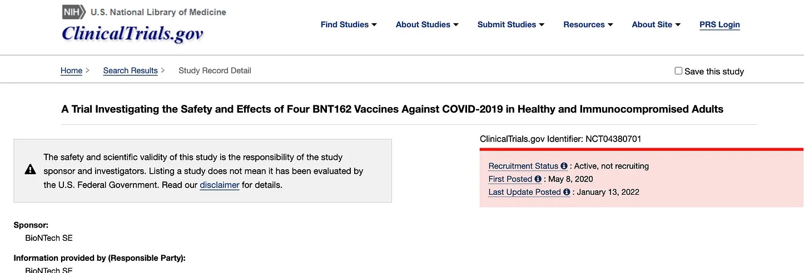The width and height of the screenshot is (804, 273).
Task: Go to Home breadcrumb link
Action: [x=71, y=70]
